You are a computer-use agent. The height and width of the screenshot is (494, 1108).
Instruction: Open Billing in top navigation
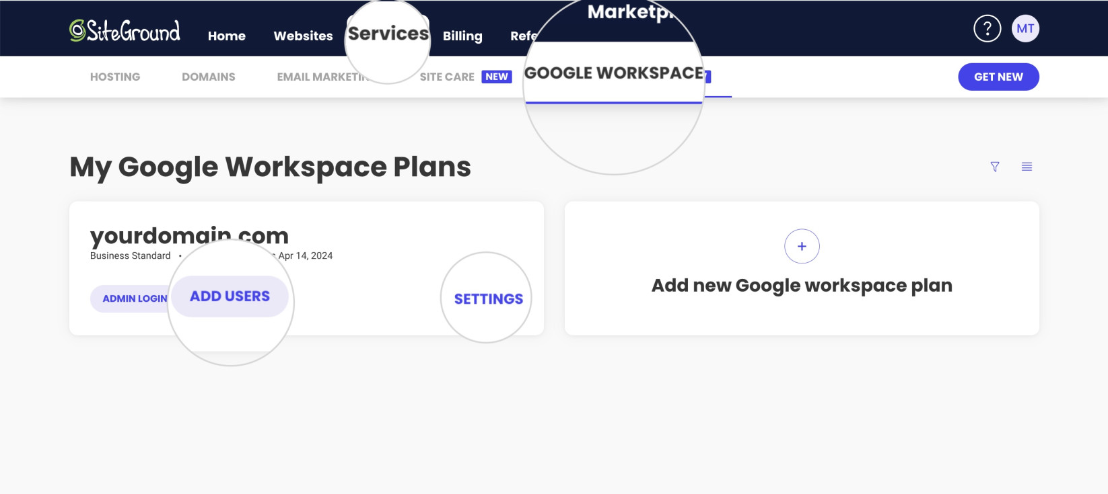pyautogui.click(x=462, y=36)
